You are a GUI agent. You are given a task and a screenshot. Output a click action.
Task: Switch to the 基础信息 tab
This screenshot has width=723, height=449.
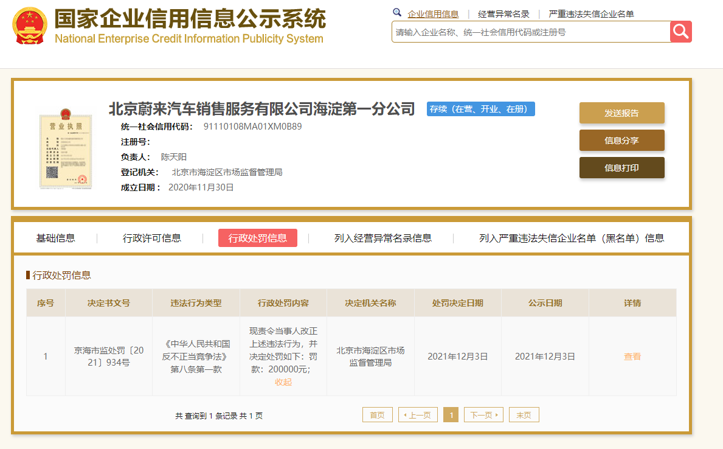click(x=55, y=238)
